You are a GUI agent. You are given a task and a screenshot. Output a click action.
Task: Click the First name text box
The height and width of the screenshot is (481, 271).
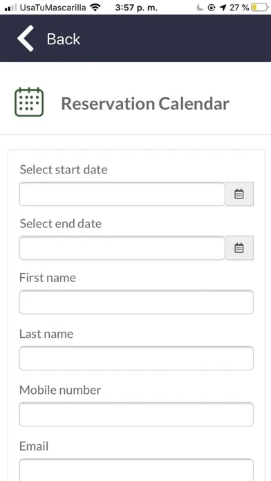coord(136,302)
